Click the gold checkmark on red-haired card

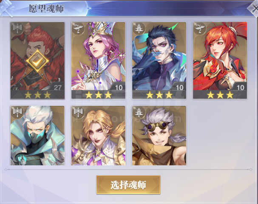point(37,61)
